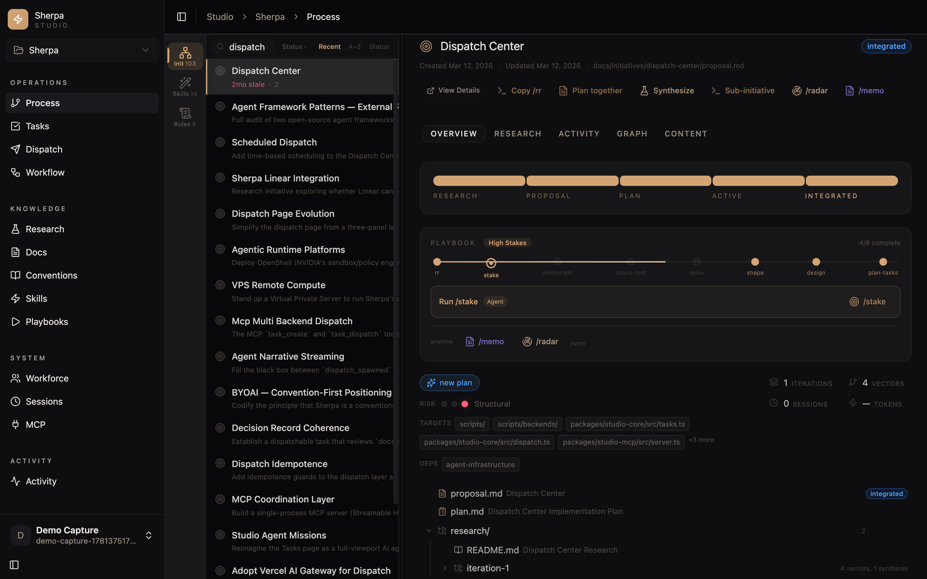Switch to the RESEARCH tab
The image size is (927, 579).
tap(518, 133)
